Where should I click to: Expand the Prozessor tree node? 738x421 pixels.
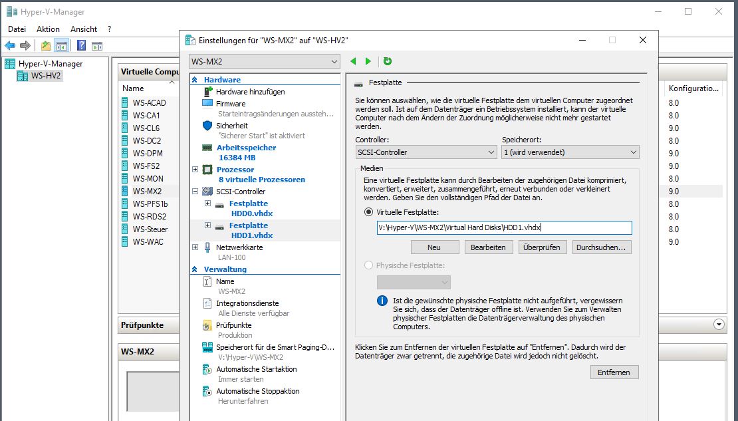click(195, 170)
